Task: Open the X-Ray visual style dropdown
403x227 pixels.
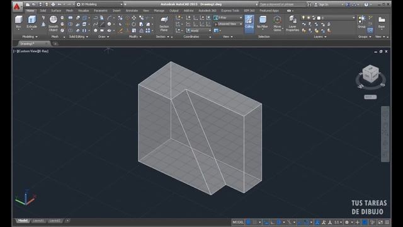Action: click(x=228, y=18)
